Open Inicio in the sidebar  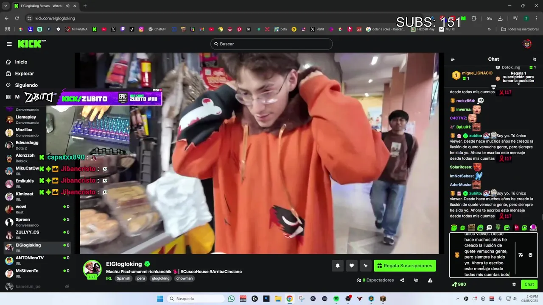pyautogui.click(x=21, y=62)
